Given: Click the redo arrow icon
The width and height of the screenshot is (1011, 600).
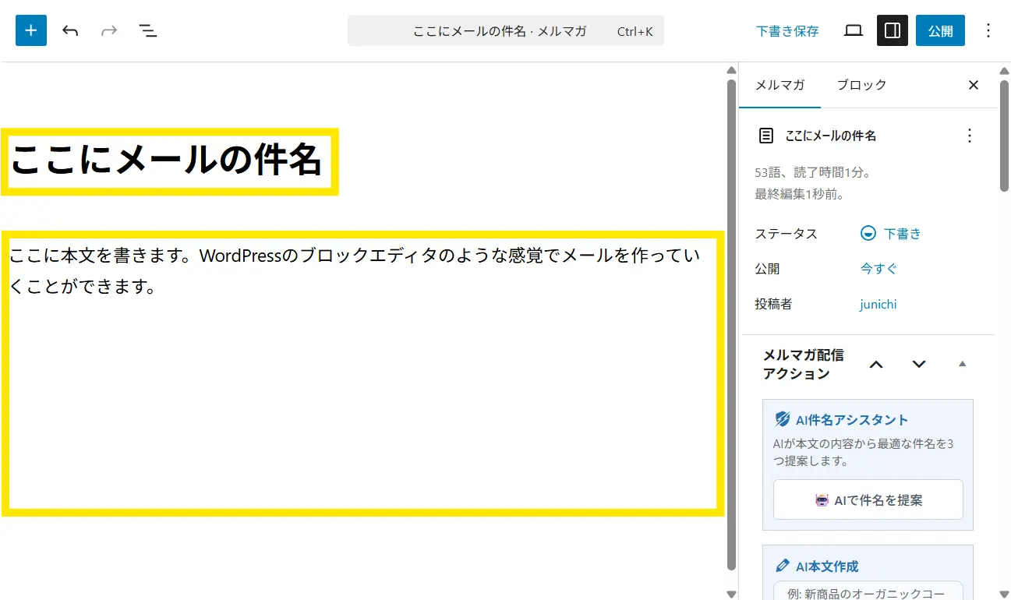Looking at the screenshot, I should tap(109, 30).
